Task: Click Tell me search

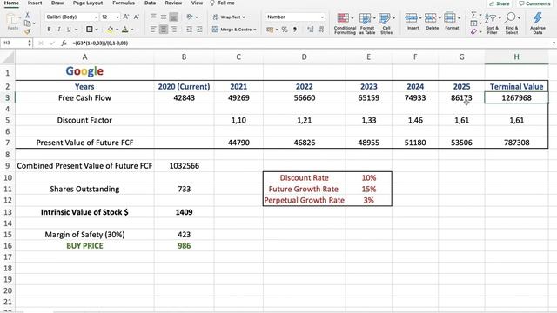Action: point(223,3)
